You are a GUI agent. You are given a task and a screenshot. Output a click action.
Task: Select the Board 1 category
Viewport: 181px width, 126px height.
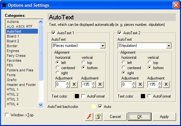(22, 36)
